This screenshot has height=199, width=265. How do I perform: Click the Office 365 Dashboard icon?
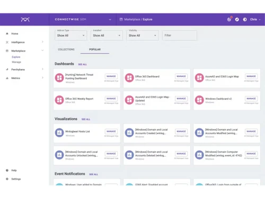point(129,78)
